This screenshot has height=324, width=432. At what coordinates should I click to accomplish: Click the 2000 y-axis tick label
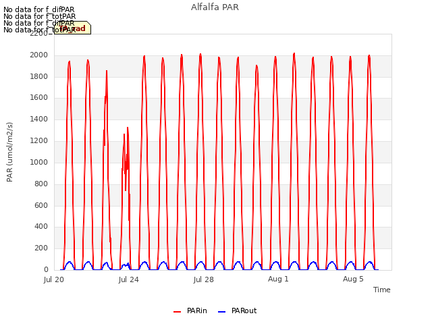coord(39,55)
